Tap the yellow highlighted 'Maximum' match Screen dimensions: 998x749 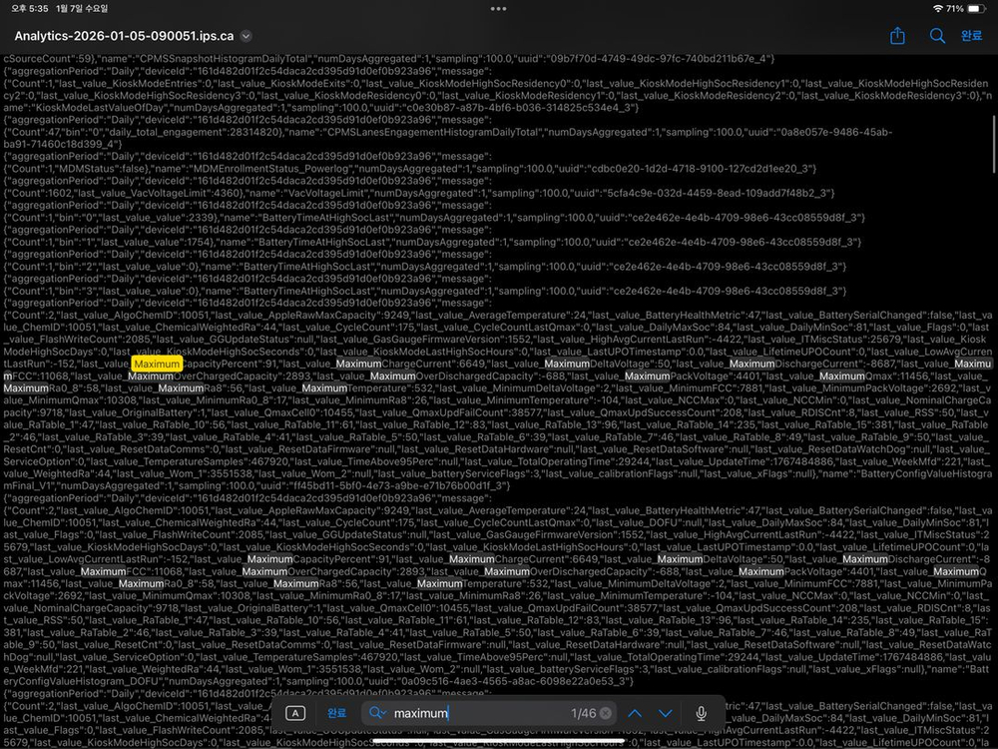click(x=155, y=366)
